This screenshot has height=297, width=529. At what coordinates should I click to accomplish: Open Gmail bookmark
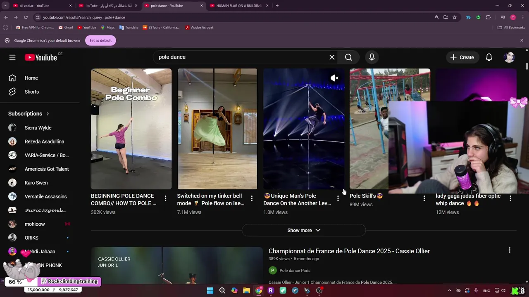point(66,28)
